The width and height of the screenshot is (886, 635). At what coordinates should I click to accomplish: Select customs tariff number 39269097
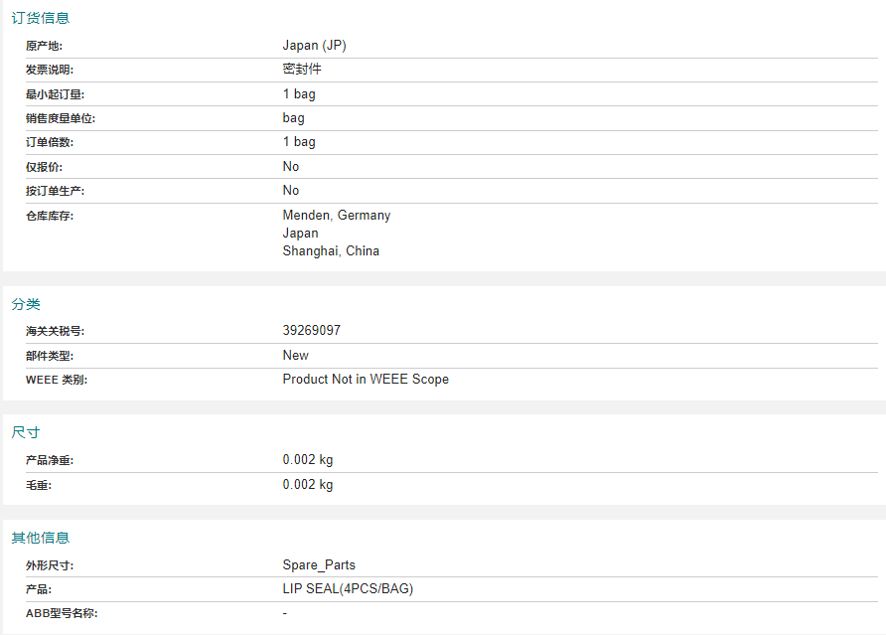coord(311,330)
